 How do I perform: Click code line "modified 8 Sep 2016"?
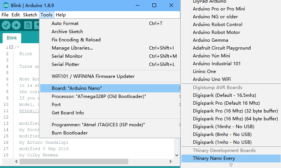pos(44,149)
